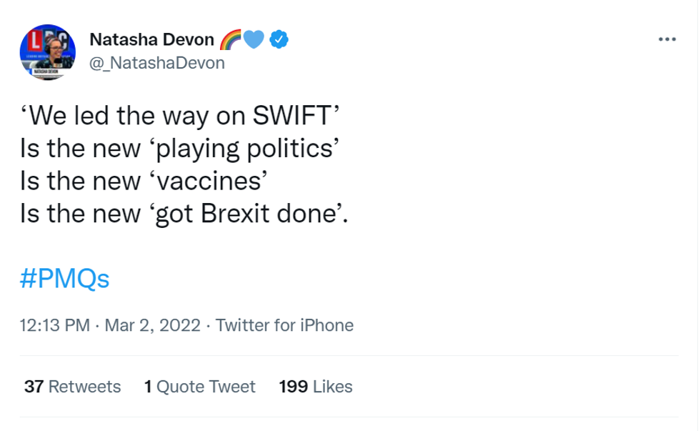Open the more options three-dot menu
Screen dimensions: 700x431
[666, 39]
